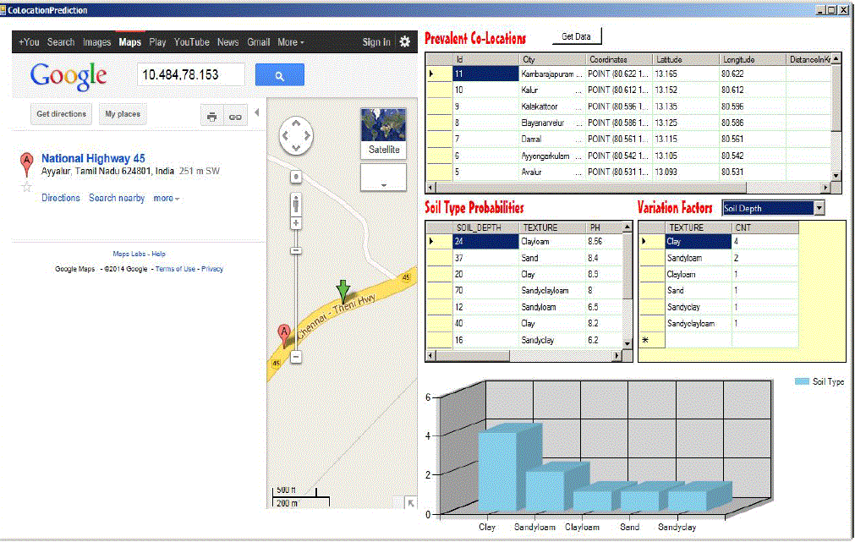Click the blue magnifier search button
Image resolution: width=855 pixels, height=542 pixels.
click(x=279, y=75)
